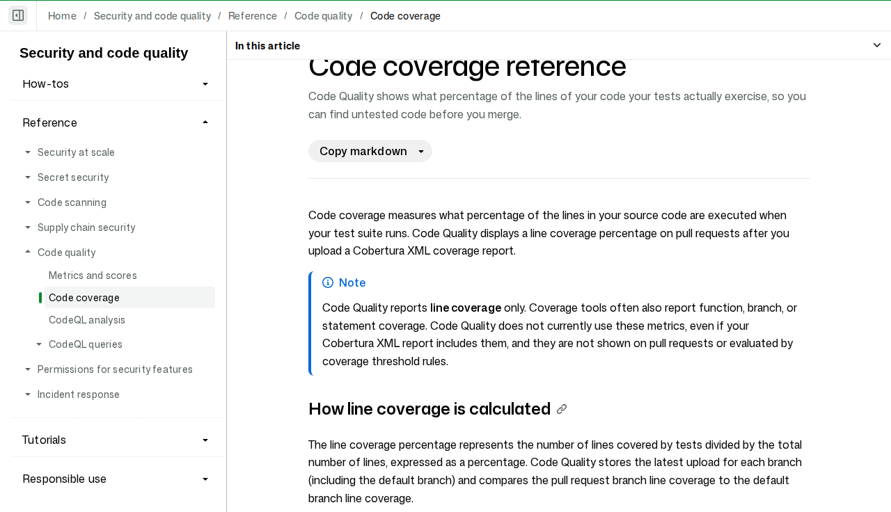Image resolution: width=891 pixels, height=512 pixels.
Task: Expand the Code scanning item
Action: pos(28,202)
